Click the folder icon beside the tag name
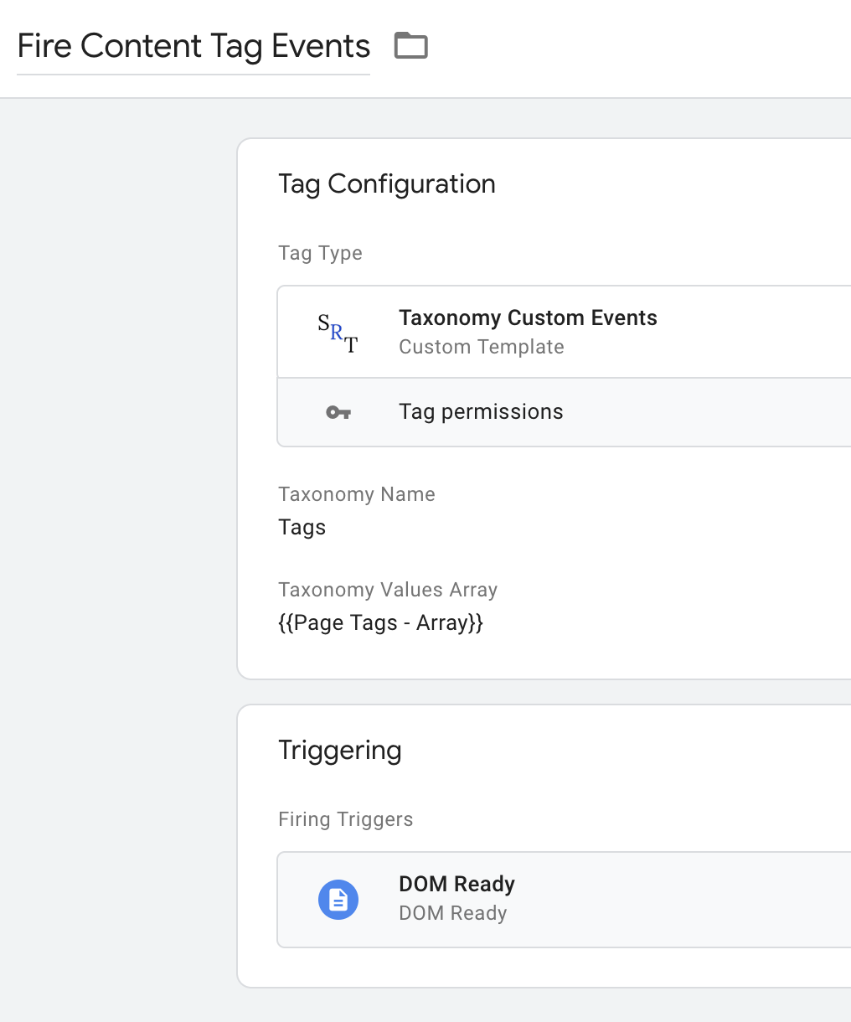The height and width of the screenshot is (1022, 851). (410, 45)
